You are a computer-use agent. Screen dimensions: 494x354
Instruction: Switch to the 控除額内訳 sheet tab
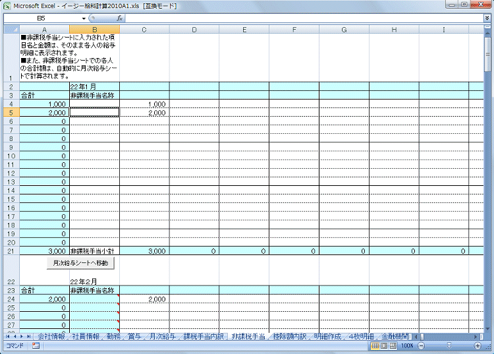pyautogui.click(x=289, y=336)
